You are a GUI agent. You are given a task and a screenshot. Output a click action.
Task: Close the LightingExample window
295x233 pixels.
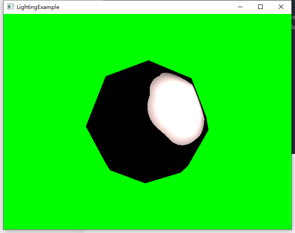tap(281, 7)
